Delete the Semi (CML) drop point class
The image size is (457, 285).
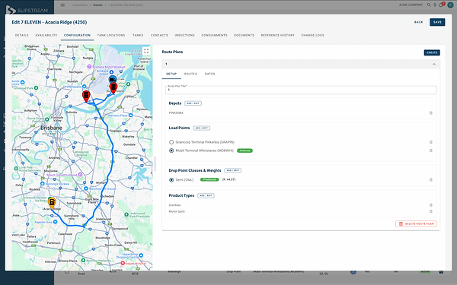(431, 179)
